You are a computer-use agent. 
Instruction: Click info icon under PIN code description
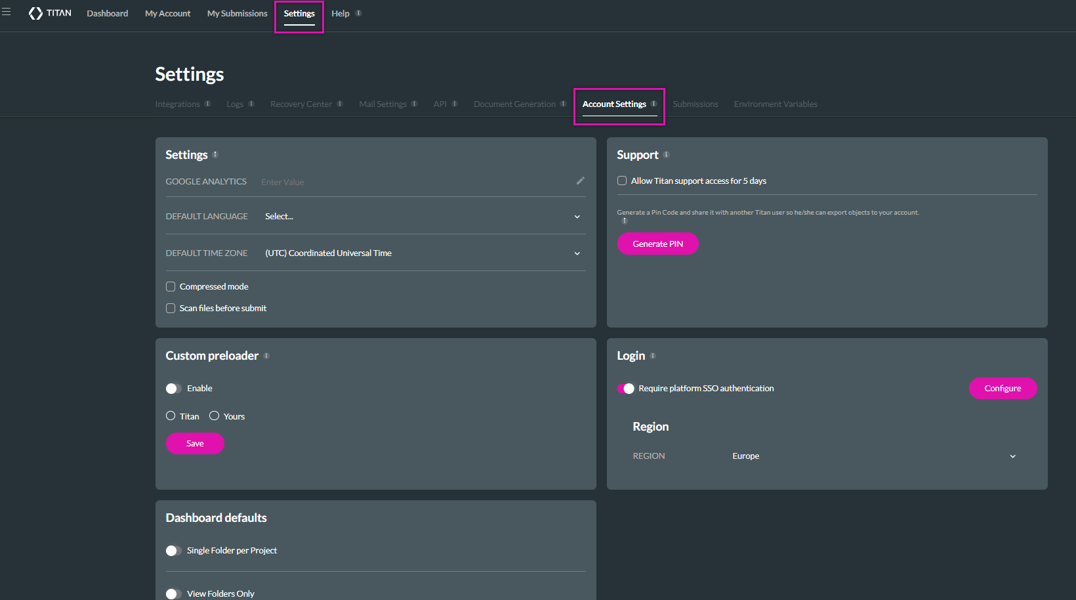tap(624, 221)
